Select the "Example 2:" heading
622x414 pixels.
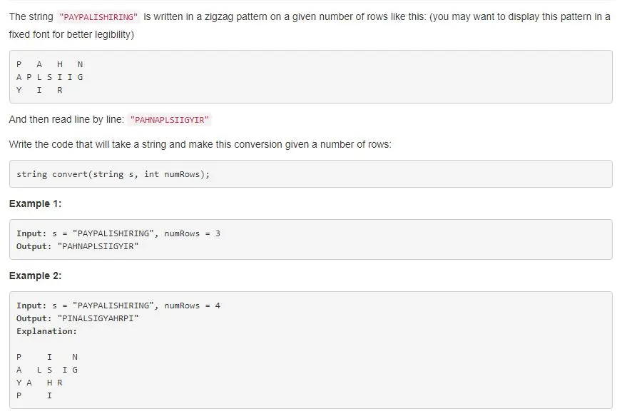35,276
